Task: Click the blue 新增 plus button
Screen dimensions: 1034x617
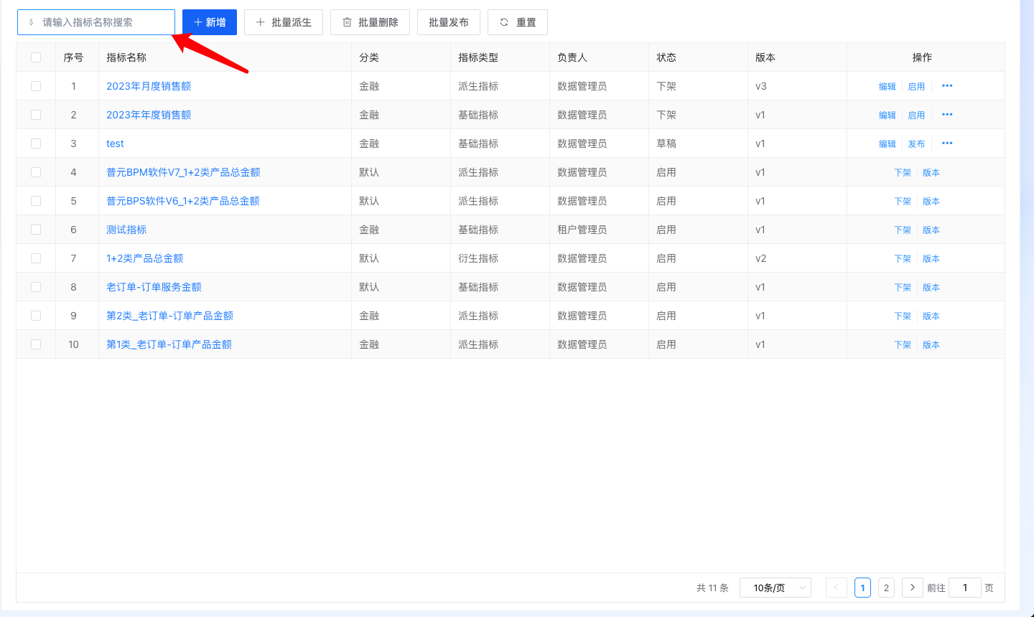Action: click(209, 22)
